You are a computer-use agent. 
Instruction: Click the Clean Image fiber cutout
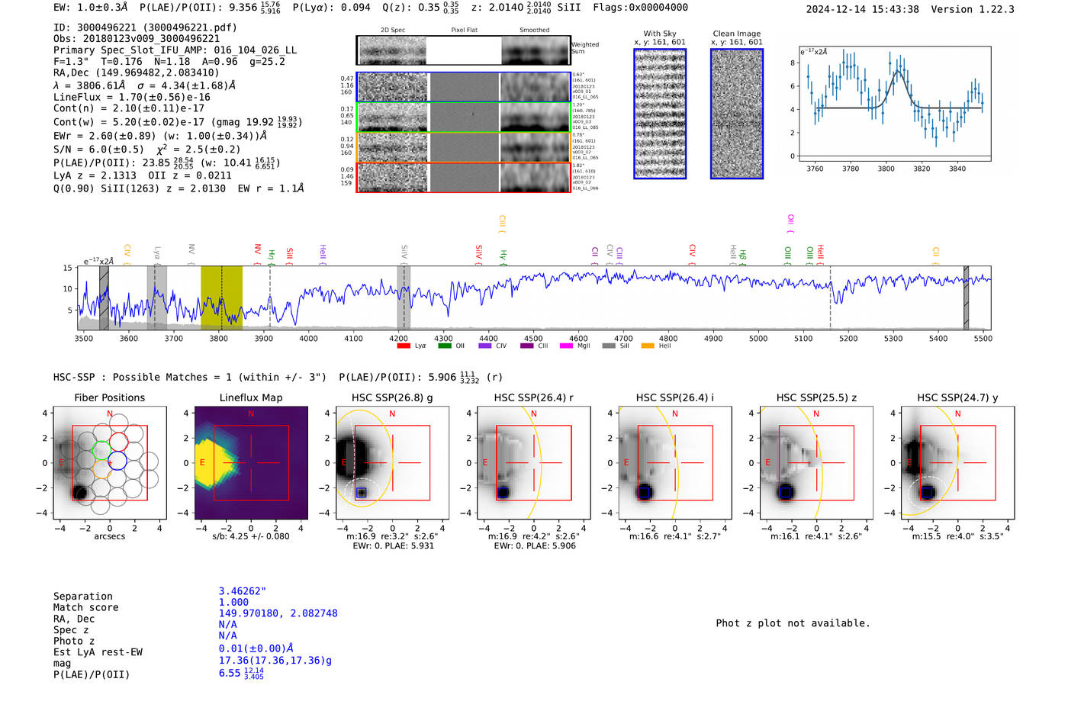737,114
